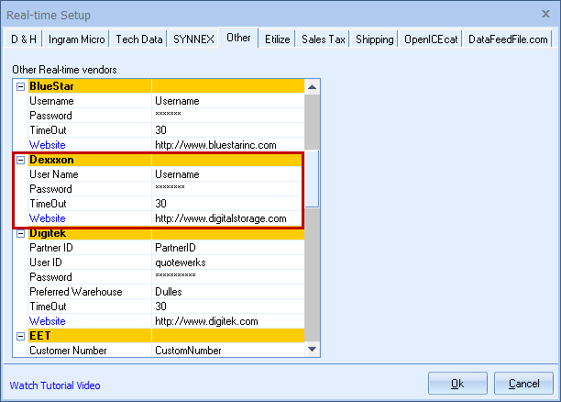Switch to the Sales Tax tab

(323, 39)
